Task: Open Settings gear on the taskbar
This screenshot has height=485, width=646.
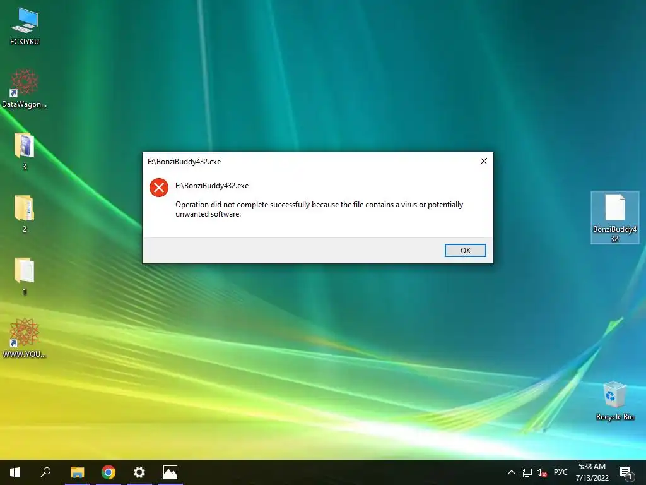Action: coord(139,472)
